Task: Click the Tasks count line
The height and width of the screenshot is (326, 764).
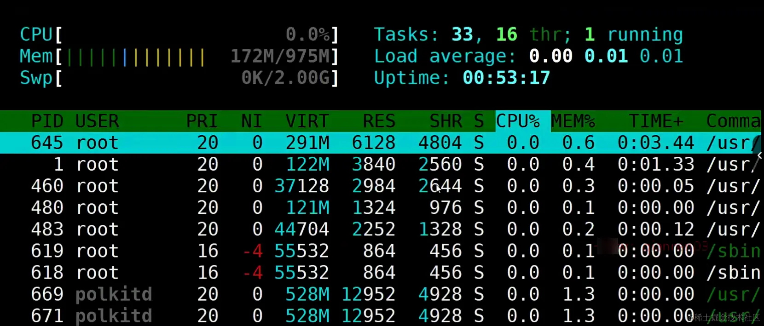Action: 528,34
